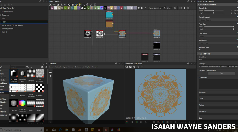Click the save icon in 2D View toolbar
238x132 pixels.
pyautogui.click(x=130, y=67)
